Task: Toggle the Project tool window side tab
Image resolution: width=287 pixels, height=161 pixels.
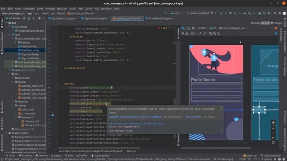Action: coord(2,22)
